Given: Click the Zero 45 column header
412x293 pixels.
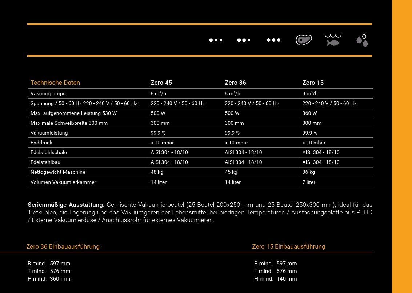Looking at the screenshot, I should click(161, 83).
